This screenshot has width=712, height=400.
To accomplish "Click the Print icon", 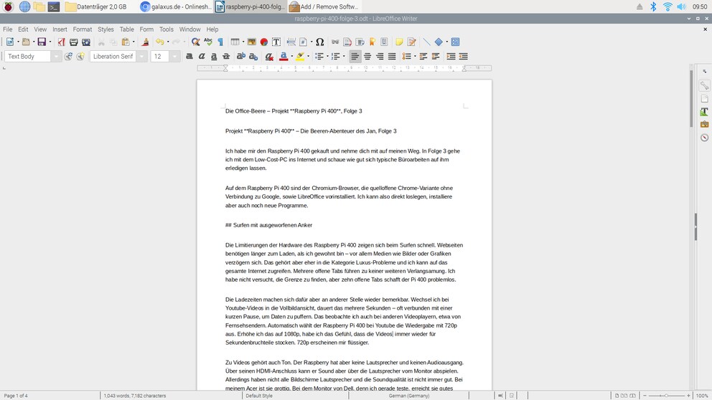I will click(x=73, y=42).
